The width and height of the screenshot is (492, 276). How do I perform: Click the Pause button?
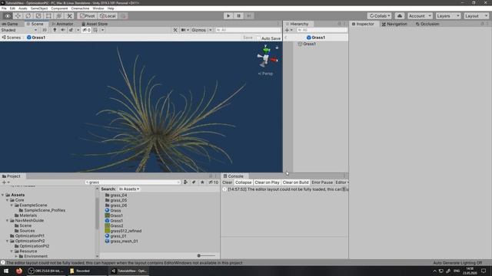pos(238,16)
